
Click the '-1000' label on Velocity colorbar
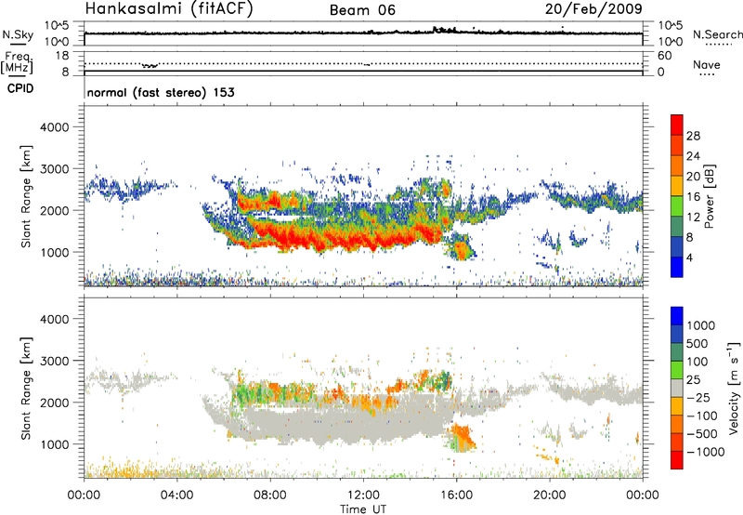coord(706,452)
